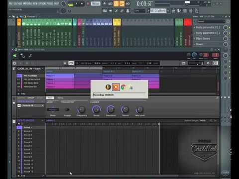Viewport: 239px width, 179px height.
Task: Select Sound 1 in sound list
Action: coord(31,127)
